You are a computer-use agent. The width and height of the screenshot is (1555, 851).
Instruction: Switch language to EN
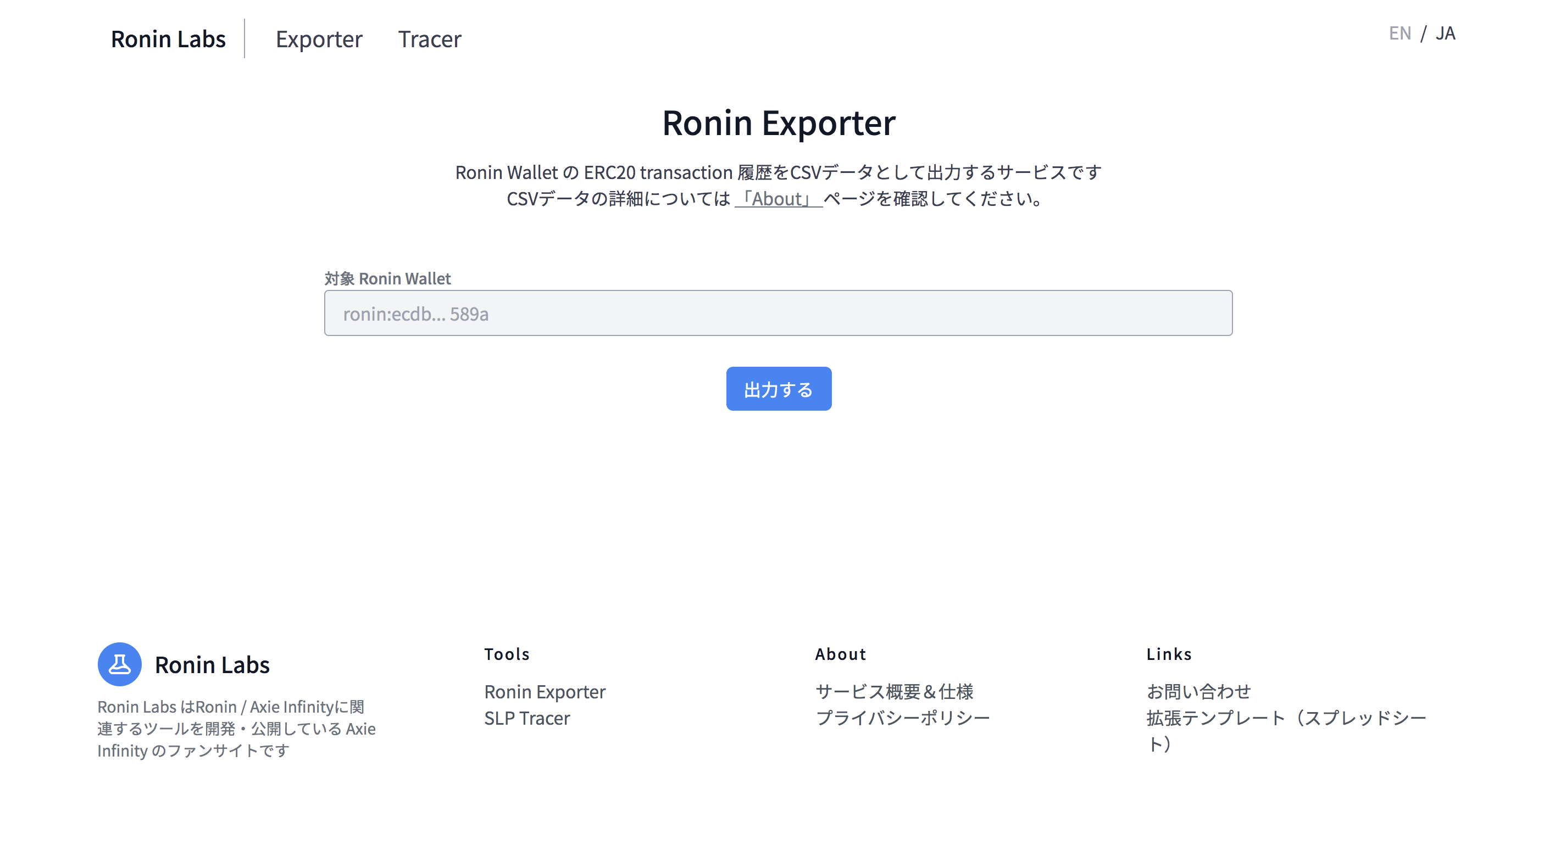[x=1400, y=33]
